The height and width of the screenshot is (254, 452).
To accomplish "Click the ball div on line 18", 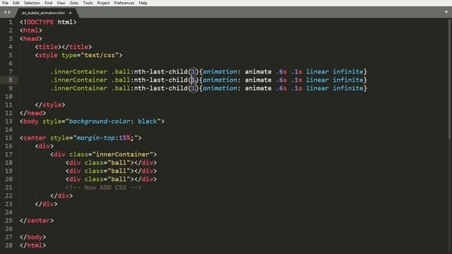I will pos(111,163).
